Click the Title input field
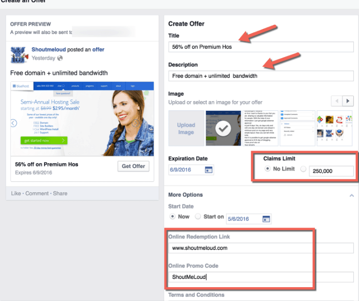The image size is (359, 301). click(261, 47)
